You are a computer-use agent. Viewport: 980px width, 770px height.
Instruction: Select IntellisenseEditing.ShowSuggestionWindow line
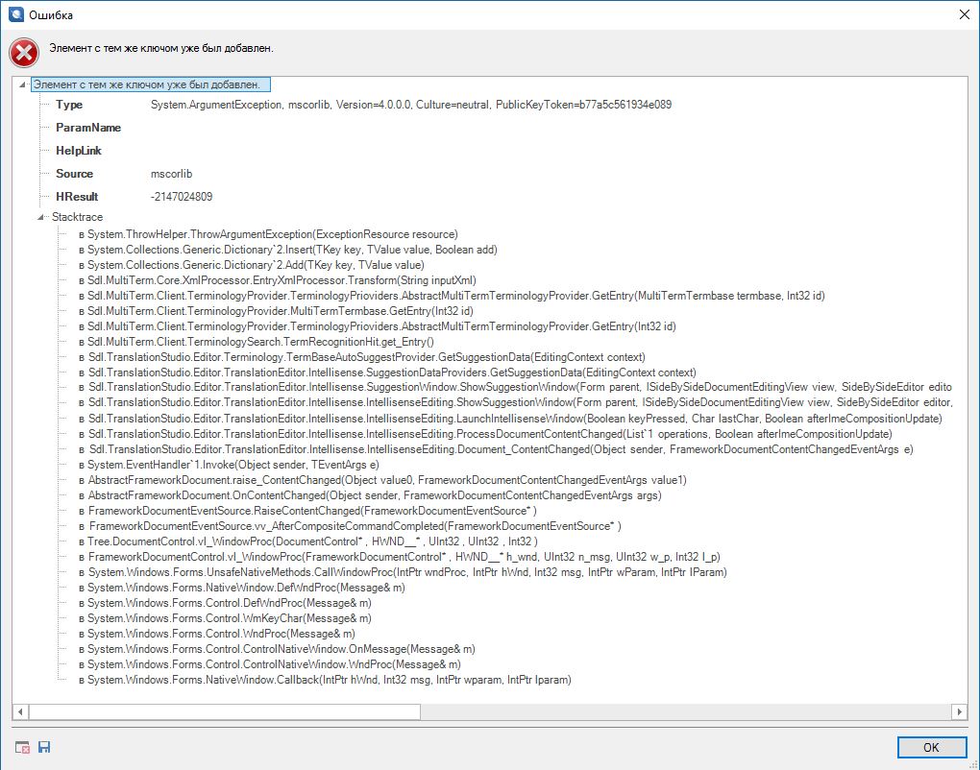tap(515, 402)
